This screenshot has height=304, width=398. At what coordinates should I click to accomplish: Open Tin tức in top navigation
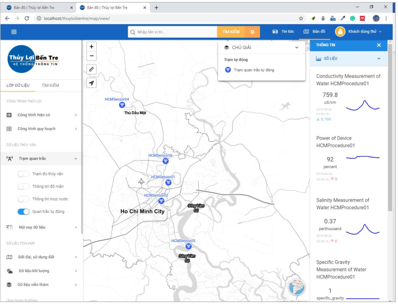(x=283, y=32)
